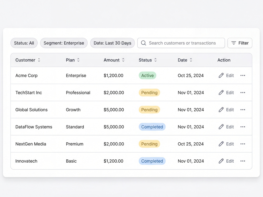263x197 pixels.
Task: Open the Date: Last 30 Days chip
Action: pos(112,43)
